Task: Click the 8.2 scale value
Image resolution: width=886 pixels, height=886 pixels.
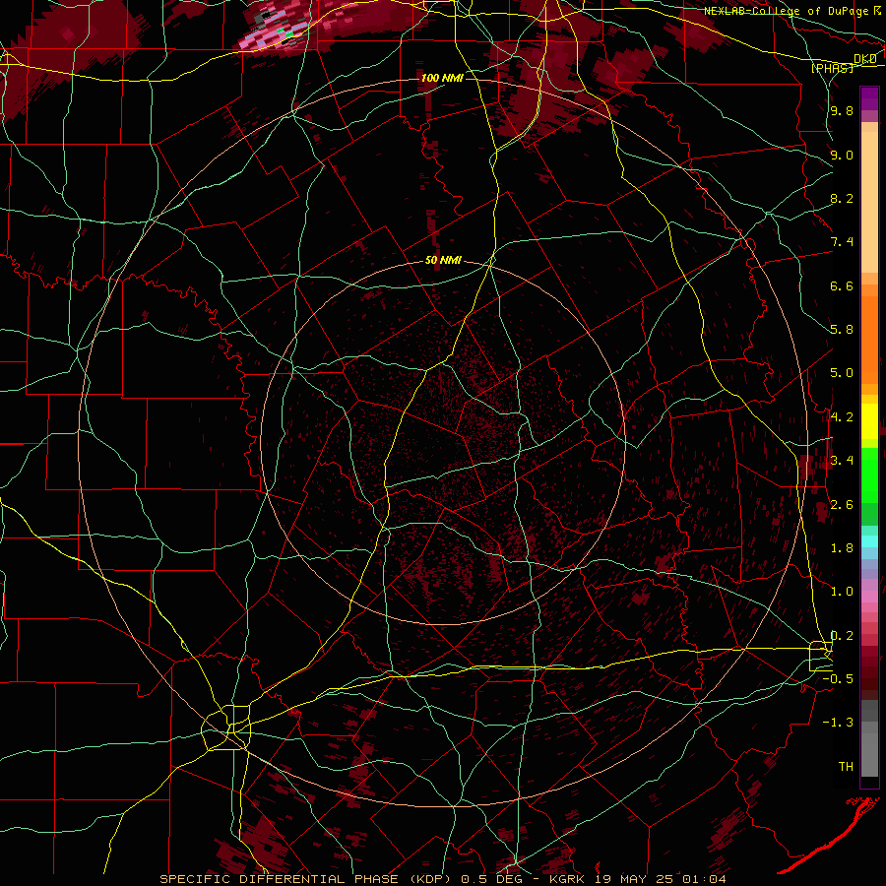Action: click(842, 198)
